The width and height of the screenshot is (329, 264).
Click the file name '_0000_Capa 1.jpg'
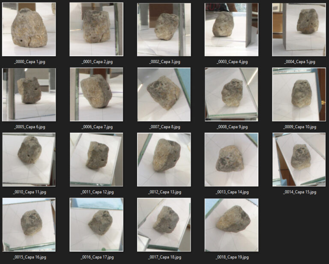click(30, 62)
